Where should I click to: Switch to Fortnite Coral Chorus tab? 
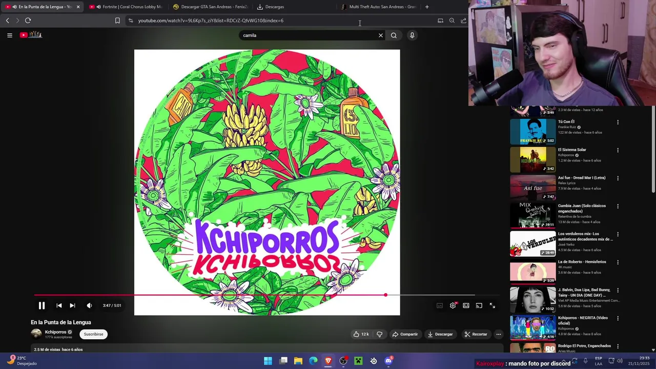[125, 7]
